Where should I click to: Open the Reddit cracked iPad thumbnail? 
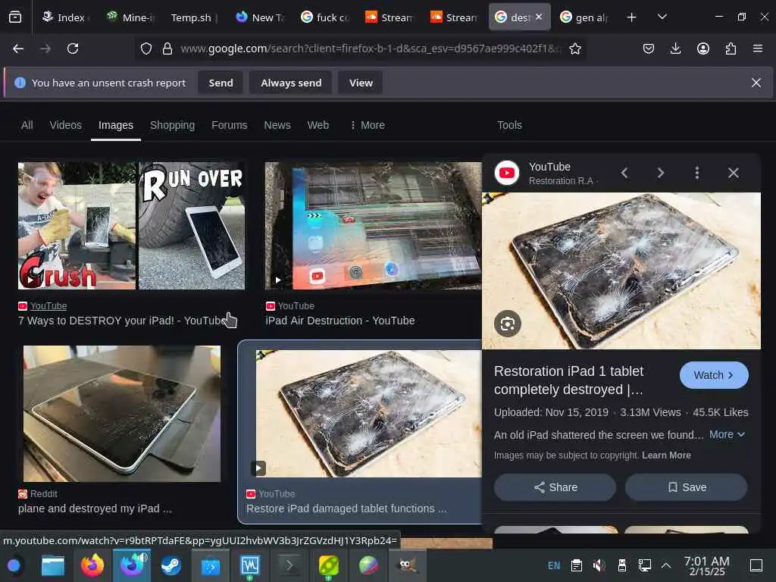point(122,414)
